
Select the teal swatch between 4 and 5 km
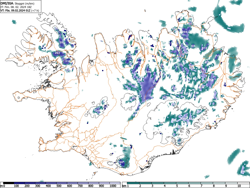[x=170, y=183]
